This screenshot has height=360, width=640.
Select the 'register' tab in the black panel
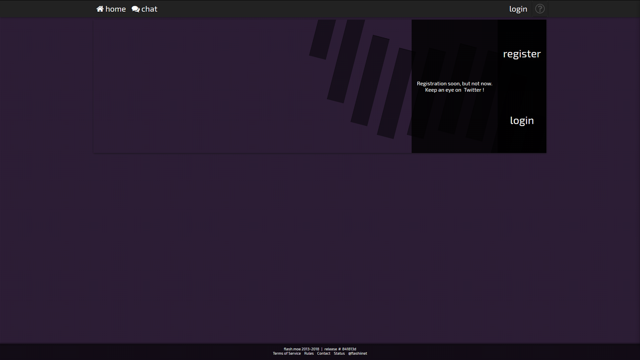[x=521, y=53]
